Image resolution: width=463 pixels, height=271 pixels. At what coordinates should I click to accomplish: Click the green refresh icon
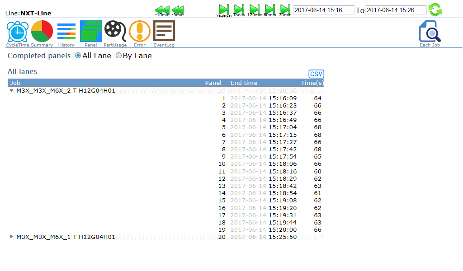tap(435, 9)
